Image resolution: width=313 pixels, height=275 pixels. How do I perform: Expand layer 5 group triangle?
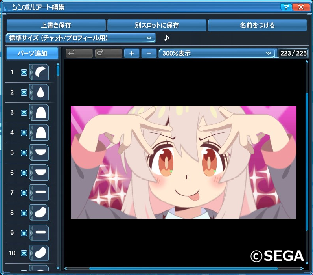point(31,152)
